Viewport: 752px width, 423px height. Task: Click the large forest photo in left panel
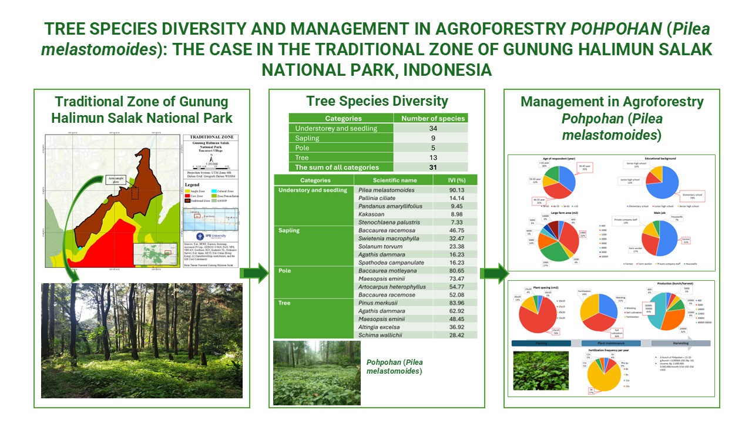pos(142,340)
